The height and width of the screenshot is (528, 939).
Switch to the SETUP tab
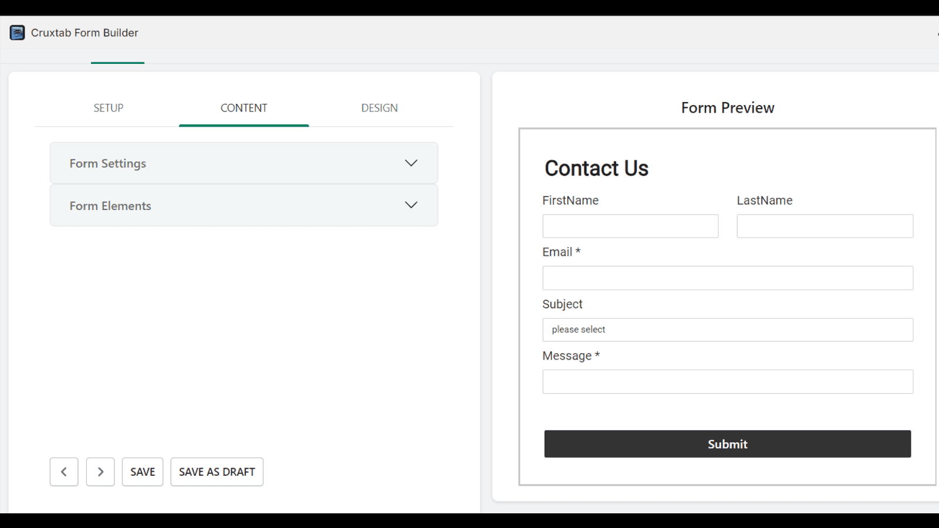tap(108, 108)
